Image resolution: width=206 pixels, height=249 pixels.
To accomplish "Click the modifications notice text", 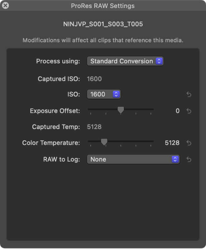I will tap(103, 40).
